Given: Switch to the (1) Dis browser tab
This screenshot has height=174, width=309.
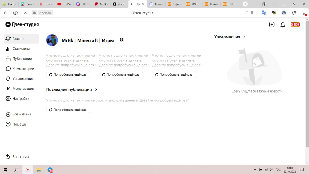Looking at the screenshot, I should [83, 4].
